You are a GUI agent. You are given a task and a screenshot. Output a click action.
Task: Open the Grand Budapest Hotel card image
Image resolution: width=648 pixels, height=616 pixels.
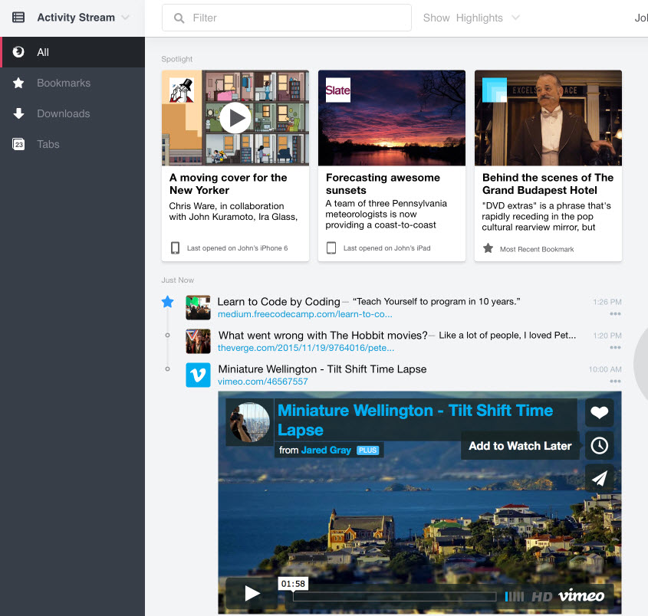548,118
